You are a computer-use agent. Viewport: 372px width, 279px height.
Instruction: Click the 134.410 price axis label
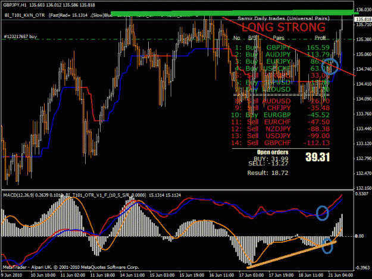point(364,84)
